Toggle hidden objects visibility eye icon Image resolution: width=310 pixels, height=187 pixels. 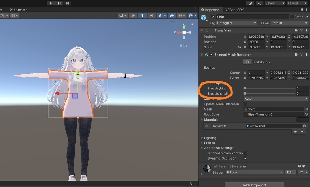pyautogui.click(x=172, y=15)
